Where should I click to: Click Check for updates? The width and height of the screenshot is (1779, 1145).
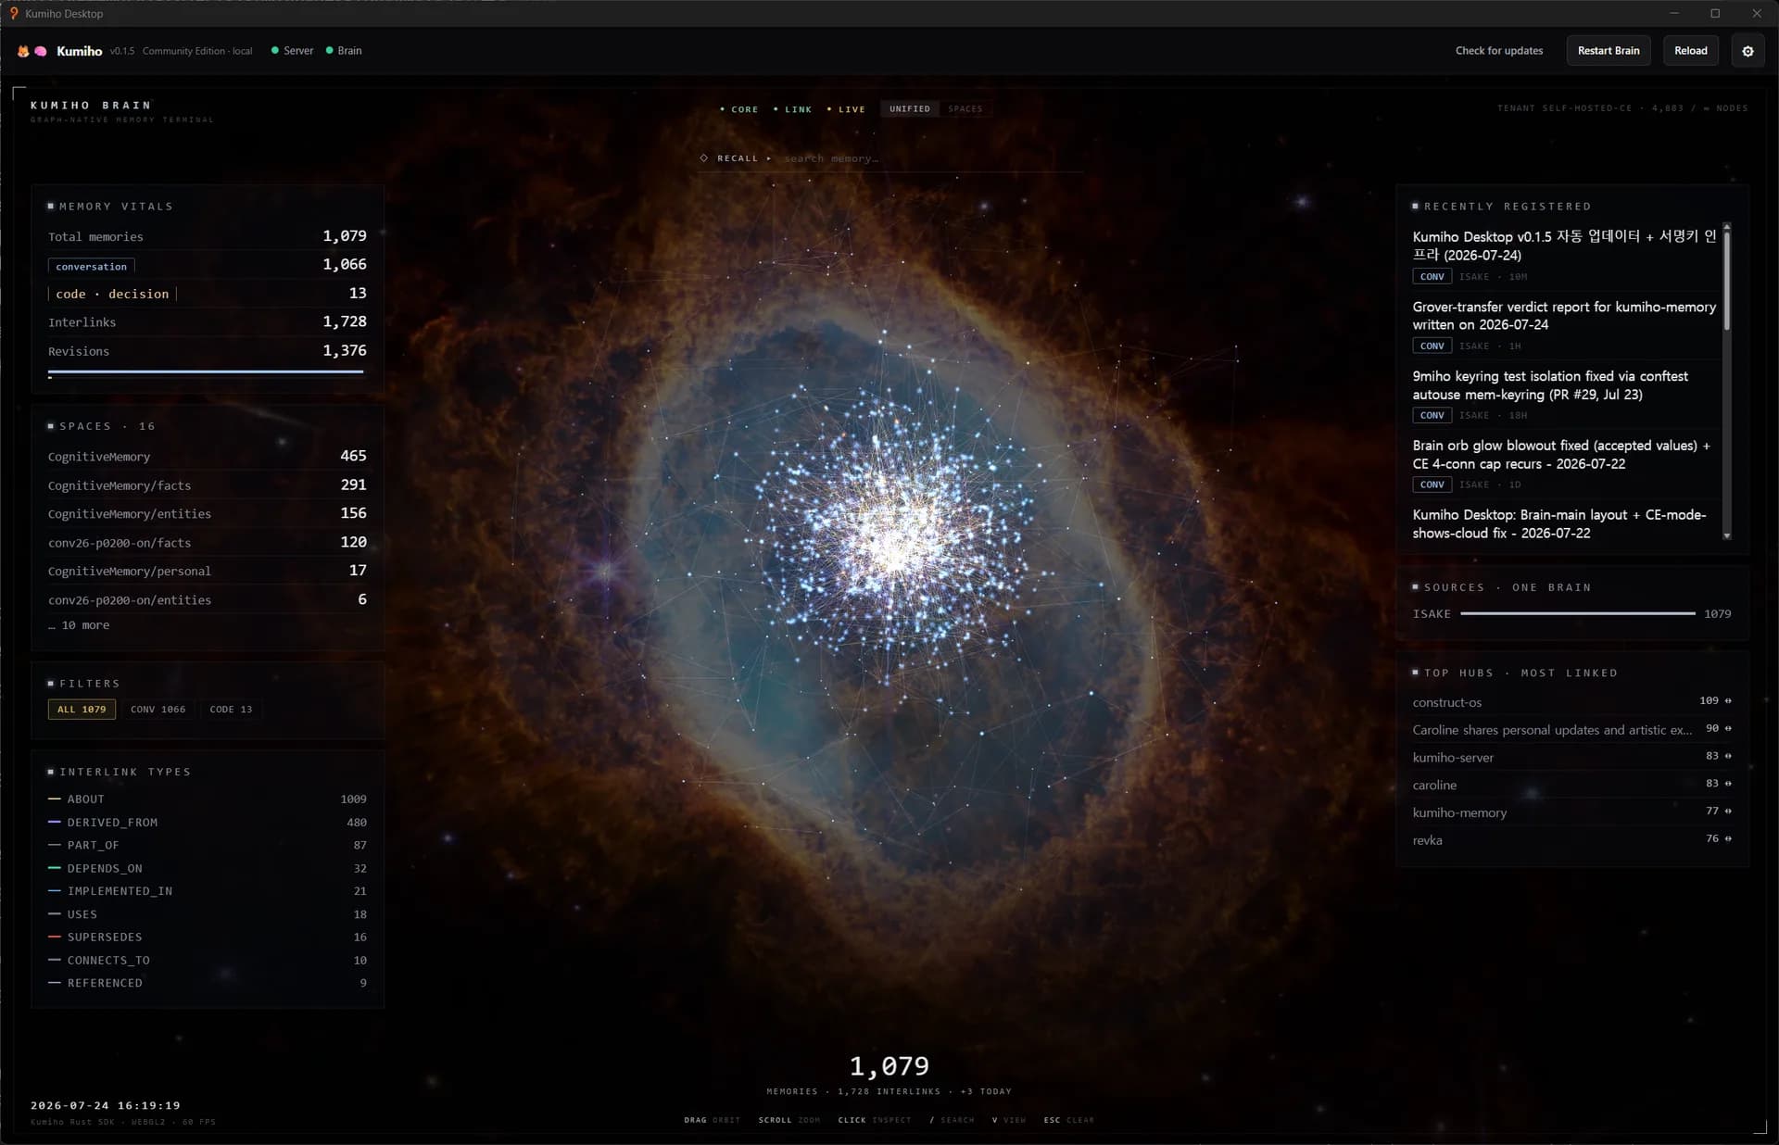coord(1499,51)
